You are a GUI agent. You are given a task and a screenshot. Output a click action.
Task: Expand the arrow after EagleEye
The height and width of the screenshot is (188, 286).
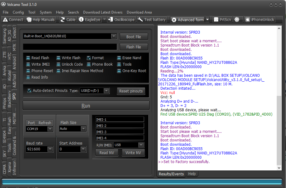point(104,19)
